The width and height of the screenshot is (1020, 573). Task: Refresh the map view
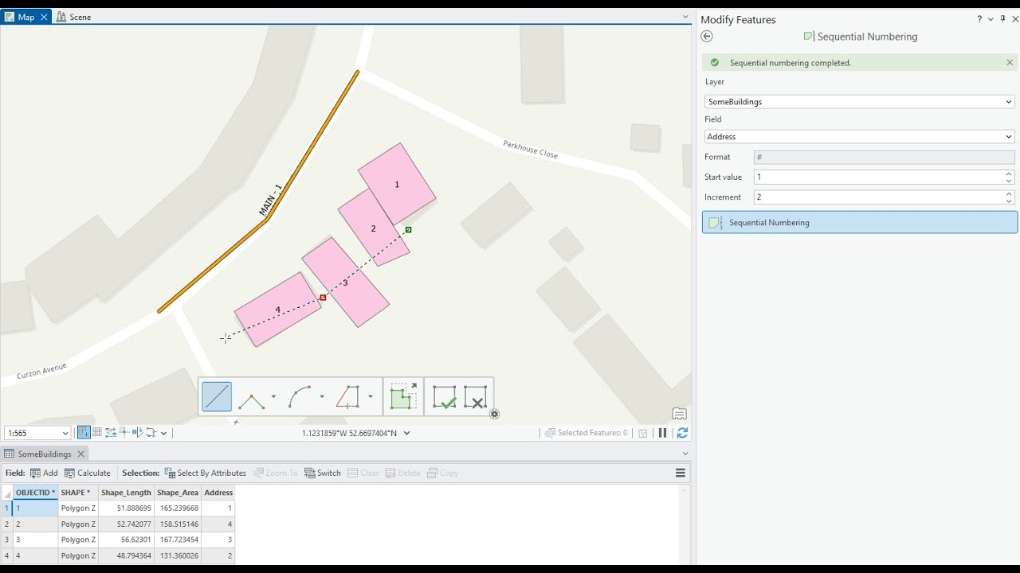pyautogui.click(x=682, y=433)
